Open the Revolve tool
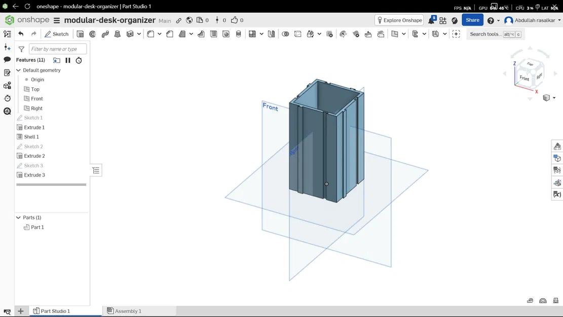This screenshot has height=317, width=563. point(93,34)
